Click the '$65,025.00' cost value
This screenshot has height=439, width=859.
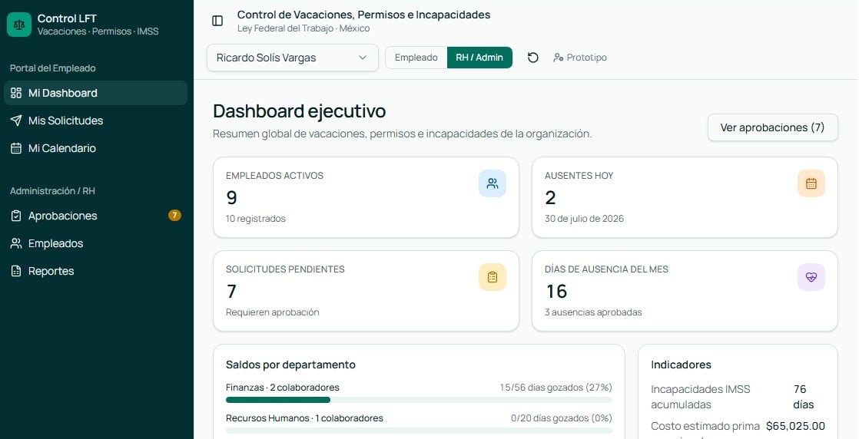[x=795, y=427]
